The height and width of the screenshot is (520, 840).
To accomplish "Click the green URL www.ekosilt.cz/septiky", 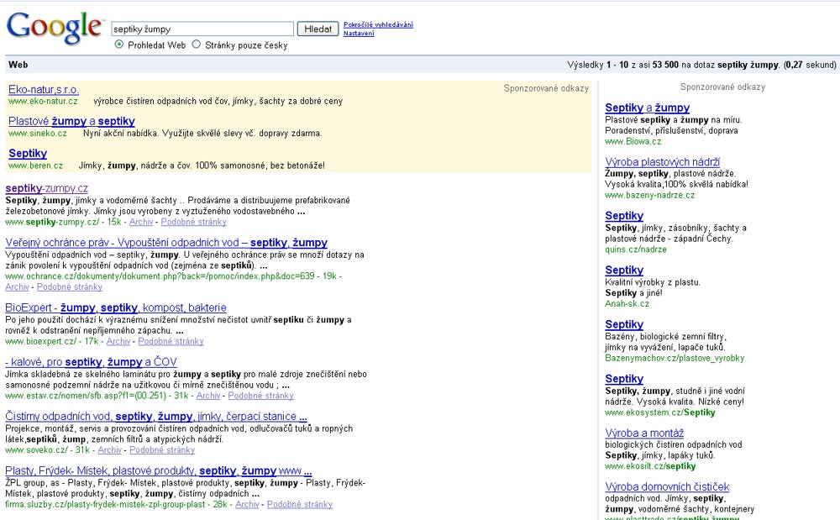I will tap(650, 466).
